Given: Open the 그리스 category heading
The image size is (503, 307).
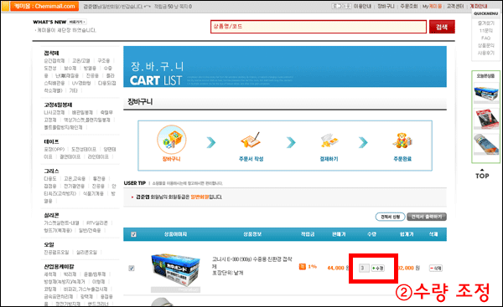Looking at the screenshot, I should click(x=51, y=171).
